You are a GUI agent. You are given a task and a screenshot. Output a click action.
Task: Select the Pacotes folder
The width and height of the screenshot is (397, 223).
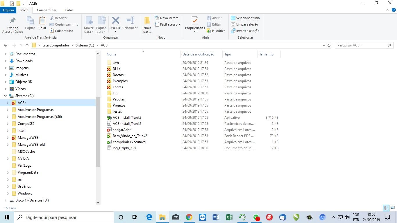(x=119, y=99)
